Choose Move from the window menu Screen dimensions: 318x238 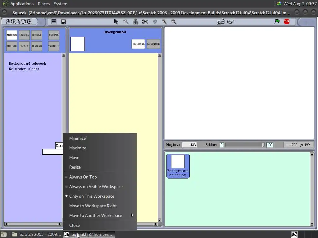tap(100, 157)
